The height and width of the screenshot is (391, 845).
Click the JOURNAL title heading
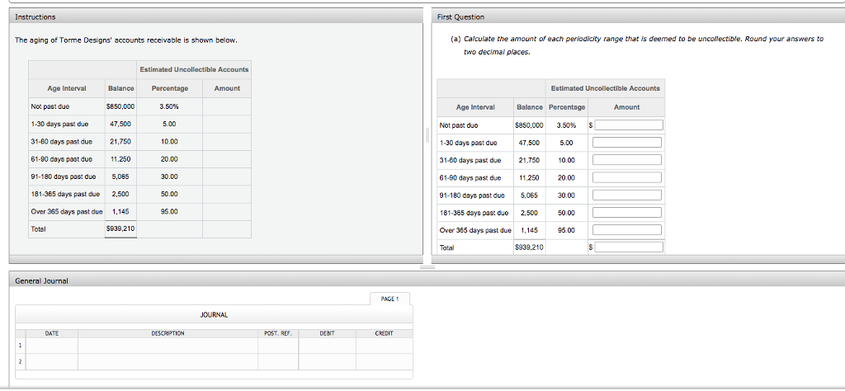coord(214,315)
